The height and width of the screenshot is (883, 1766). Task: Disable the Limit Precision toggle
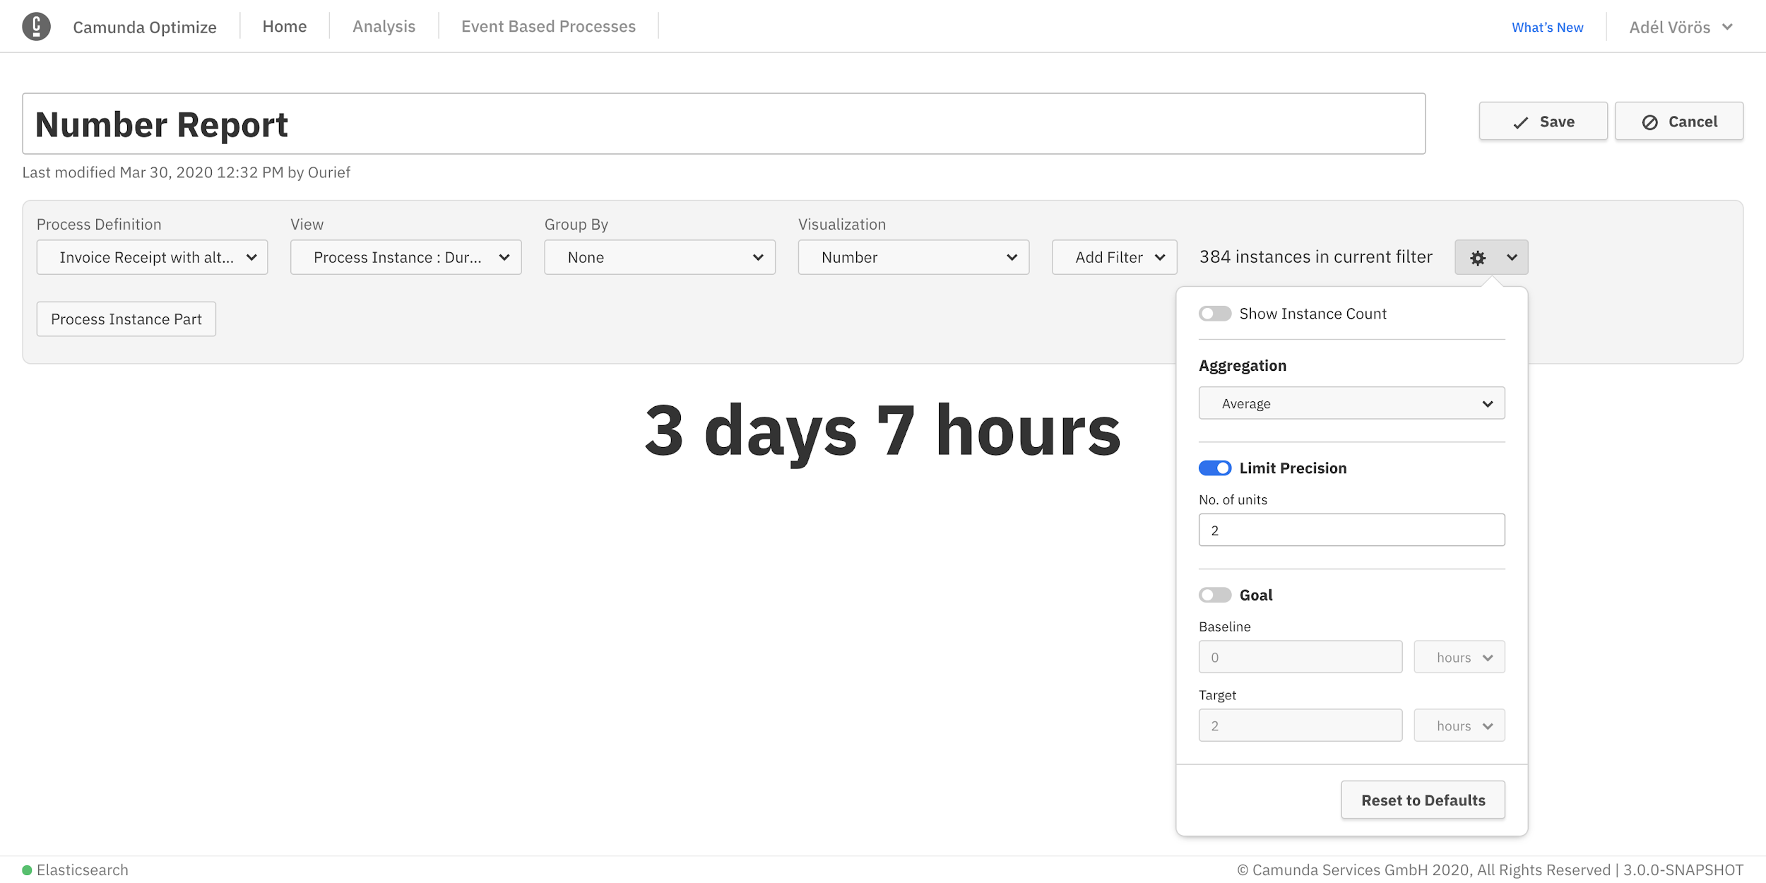(1214, 468)
